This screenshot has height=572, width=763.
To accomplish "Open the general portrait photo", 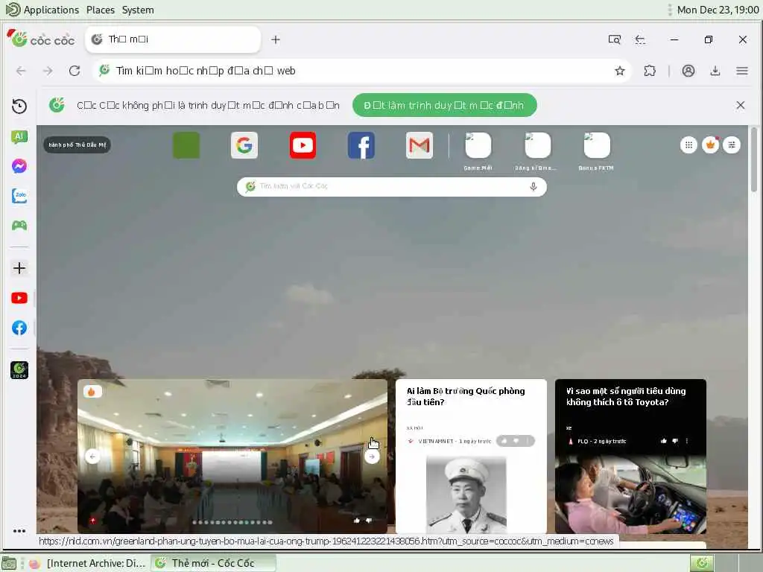I will (x=466, y=495).
